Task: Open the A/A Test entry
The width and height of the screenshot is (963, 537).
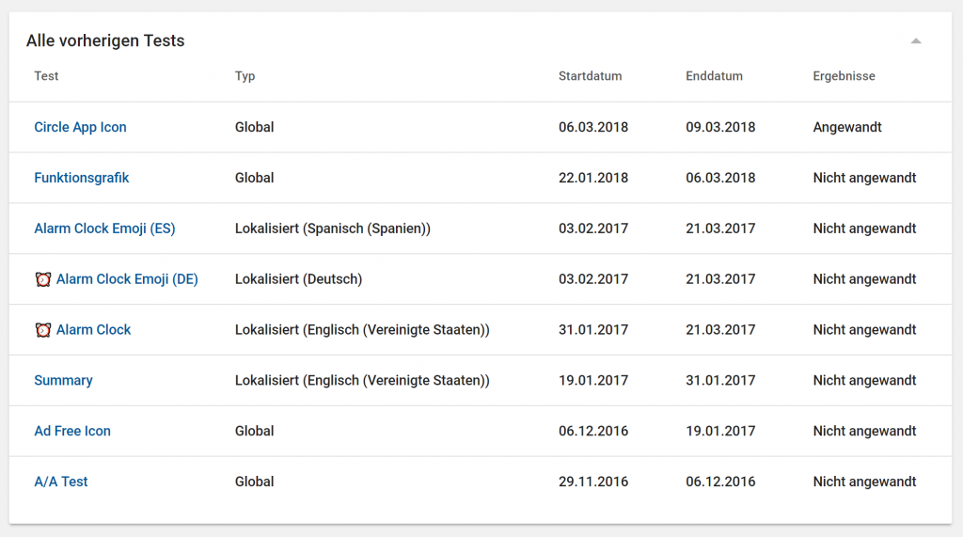Action: [x=61, y=482]
